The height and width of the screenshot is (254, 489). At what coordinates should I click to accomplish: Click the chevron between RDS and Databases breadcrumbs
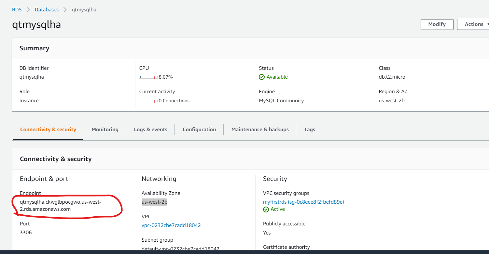point(28,9)
